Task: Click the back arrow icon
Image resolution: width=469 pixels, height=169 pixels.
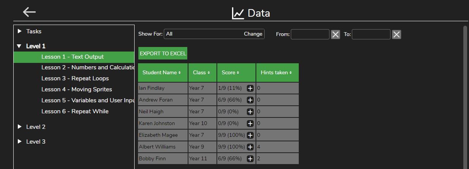Action: pos(29,12)
